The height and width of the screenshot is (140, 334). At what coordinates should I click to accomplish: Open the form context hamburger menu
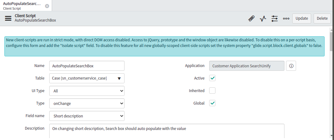pyautogui.click(x=8, y=18)
